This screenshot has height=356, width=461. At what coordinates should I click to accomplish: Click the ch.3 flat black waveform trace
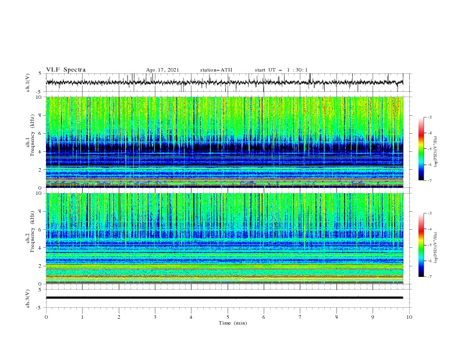tap(224, 298)
